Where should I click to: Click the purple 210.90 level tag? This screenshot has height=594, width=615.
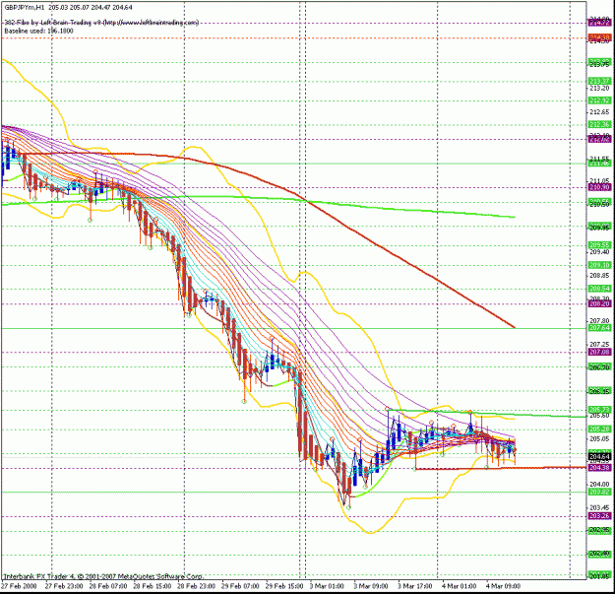click(599, 187)
